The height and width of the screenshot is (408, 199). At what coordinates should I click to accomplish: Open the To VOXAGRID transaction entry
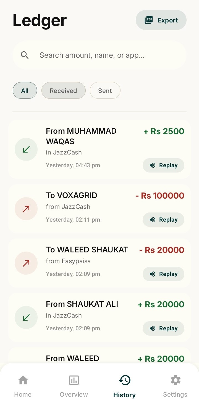(99, 209)
